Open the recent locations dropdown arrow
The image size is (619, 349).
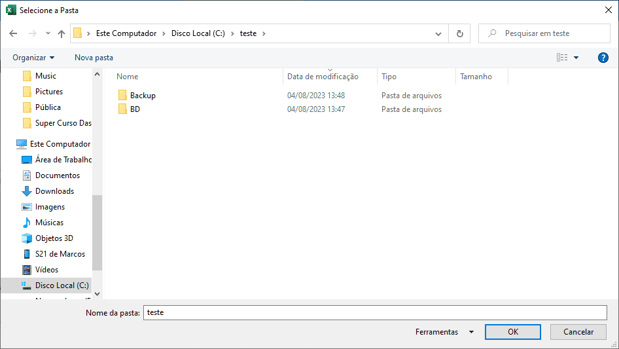pyautogui.click(x=48, y=33)
